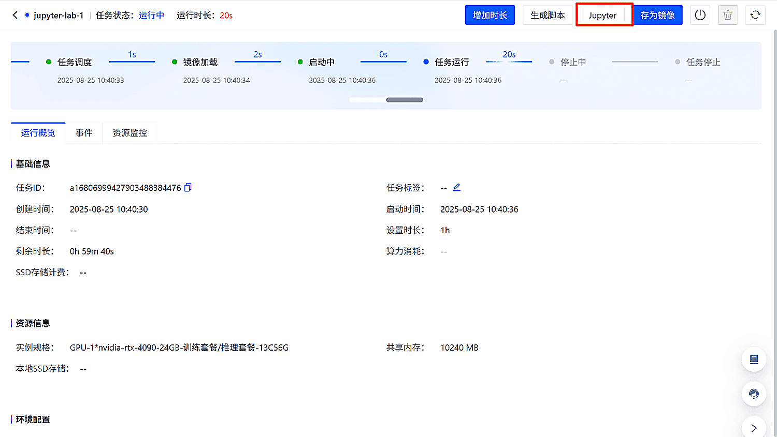Viewport: 777px width, 437px height.
Task: Copy the task ID with copy icon
Action: 188,187
